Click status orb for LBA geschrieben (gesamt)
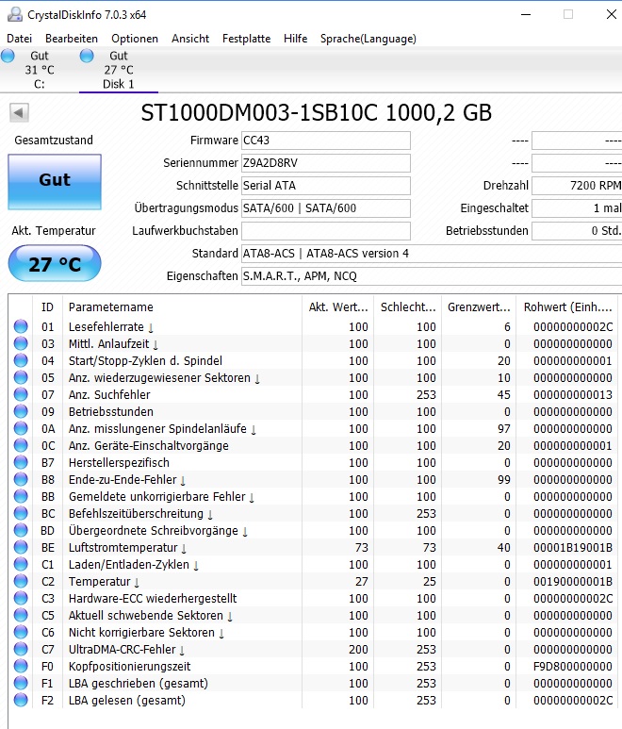The height and width of the screenshot is (729, 622). [x=21, y=683]
